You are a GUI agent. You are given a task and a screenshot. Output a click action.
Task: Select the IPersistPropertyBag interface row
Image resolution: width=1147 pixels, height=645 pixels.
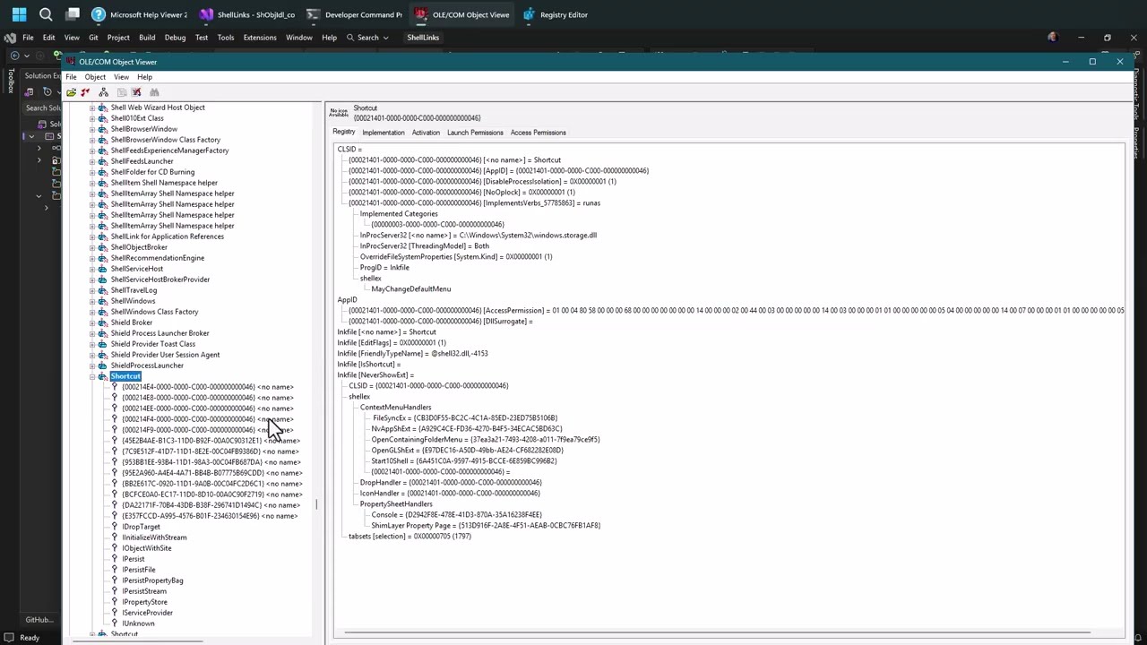coord(152,580)
